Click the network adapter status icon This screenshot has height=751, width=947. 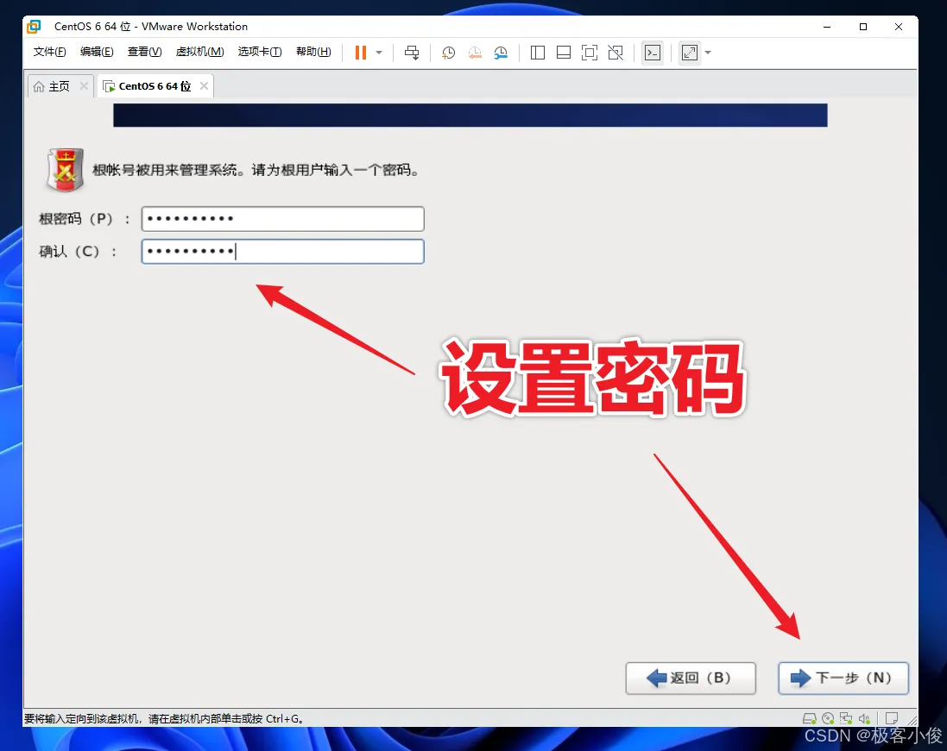click(x=846, y=718)
